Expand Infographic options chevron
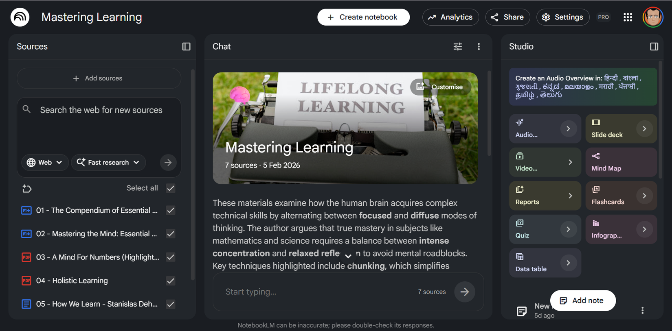The height and width of the screenshot is (331, 672). click(x=644, y=229)
